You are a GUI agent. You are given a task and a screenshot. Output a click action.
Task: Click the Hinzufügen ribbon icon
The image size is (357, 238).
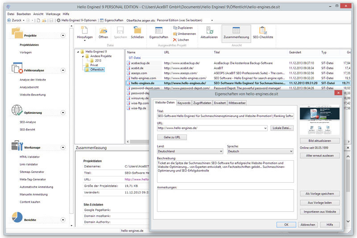(85, 30)
